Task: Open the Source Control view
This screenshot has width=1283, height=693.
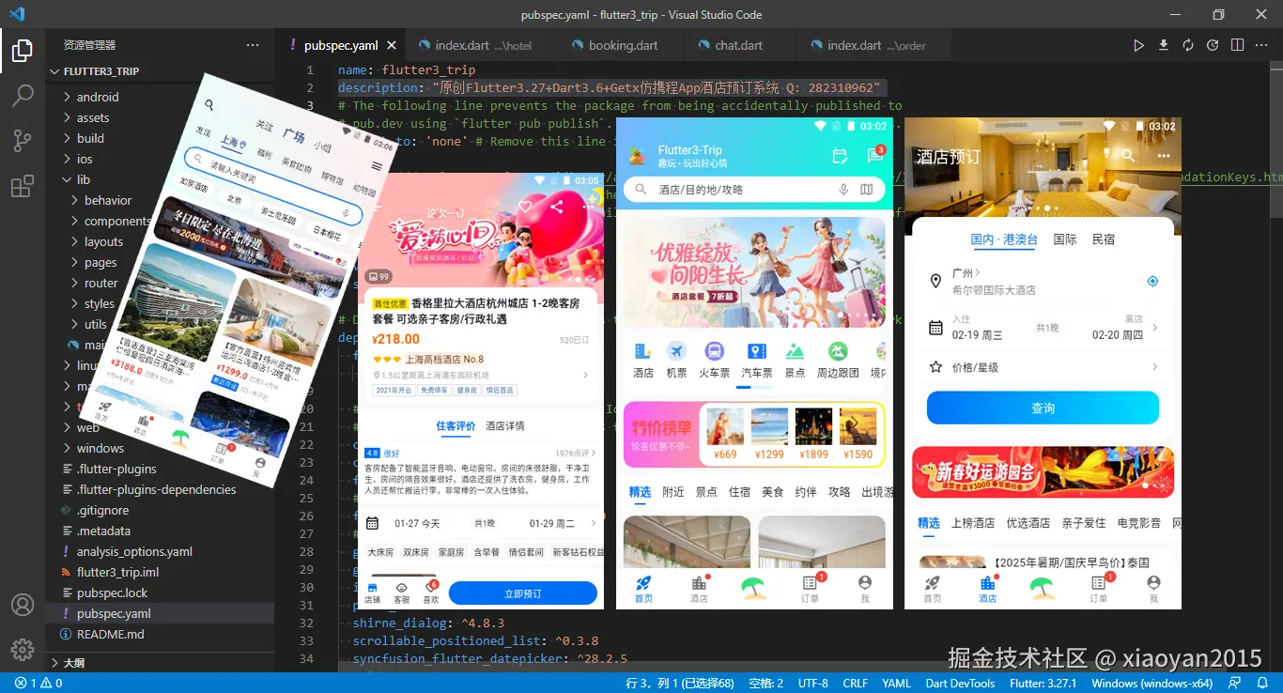Action: (x=22, y=138)
